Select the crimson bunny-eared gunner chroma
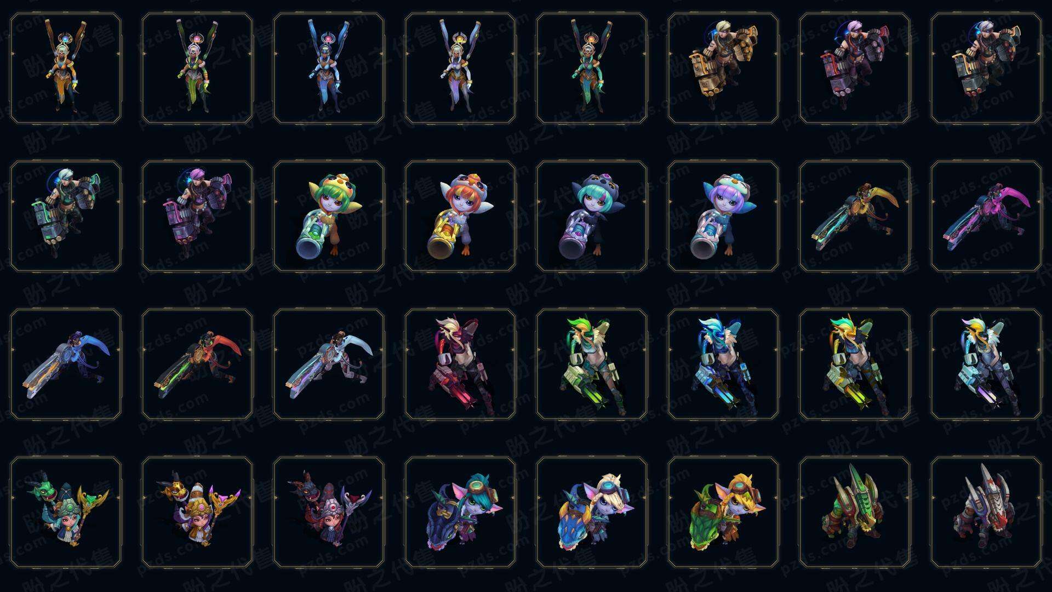The width and height of the screenshot is (1052, 592). (460, 364)
